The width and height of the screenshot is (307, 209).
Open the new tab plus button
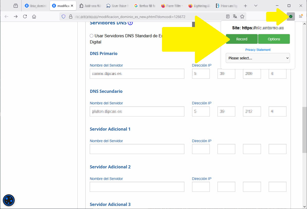click(x=245, y=6)
